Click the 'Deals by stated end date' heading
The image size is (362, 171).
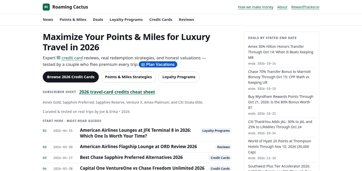click(x=272, y=38)
